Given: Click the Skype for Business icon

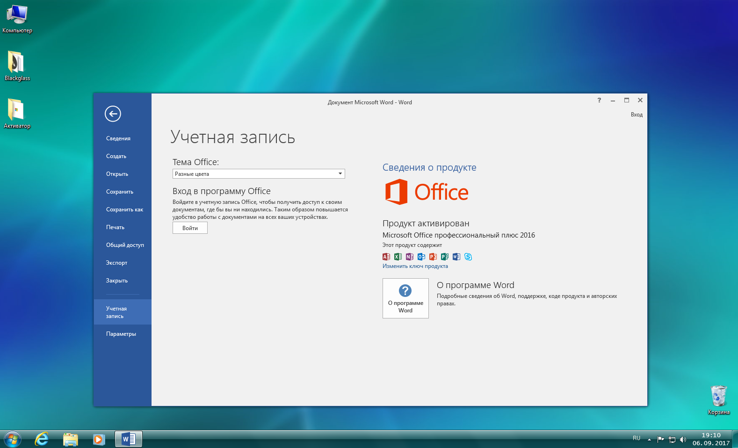Looking at the screenshot, I should click(x=468, y=257).
